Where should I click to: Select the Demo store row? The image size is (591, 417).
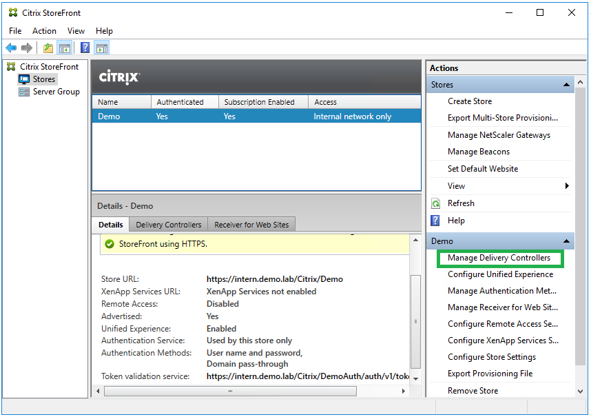[256, 116]
